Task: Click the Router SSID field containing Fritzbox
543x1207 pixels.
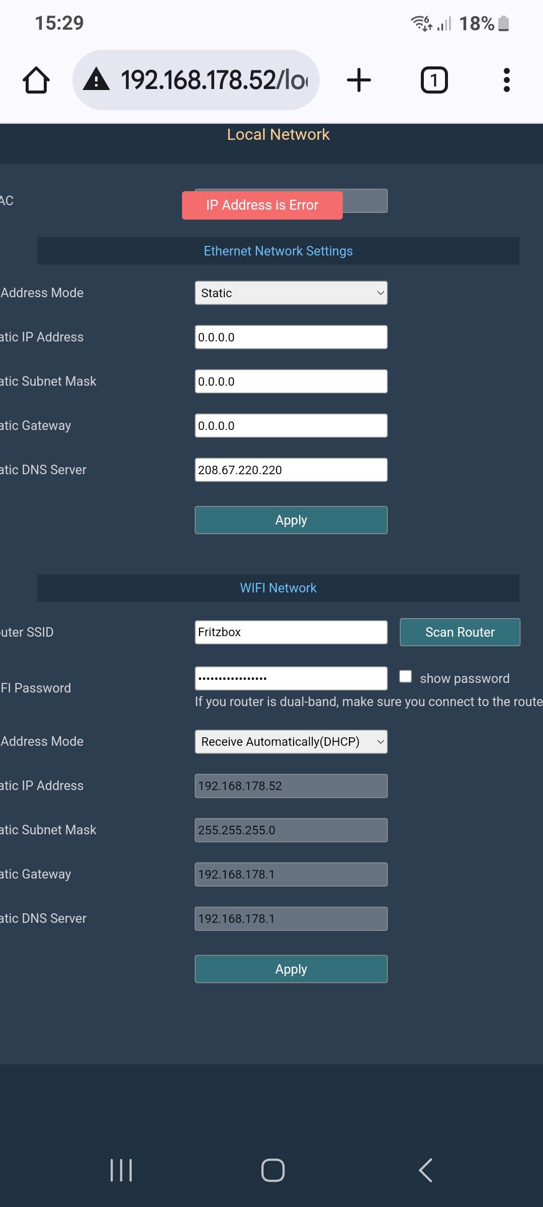Action: [291, 632]
